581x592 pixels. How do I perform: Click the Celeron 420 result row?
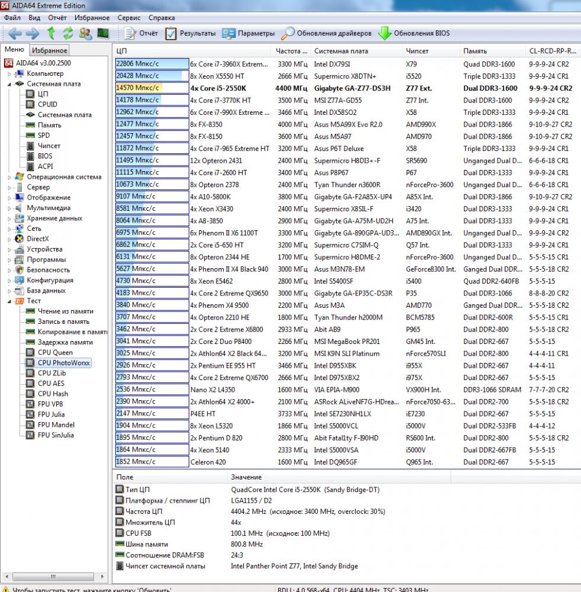point(347,462)
